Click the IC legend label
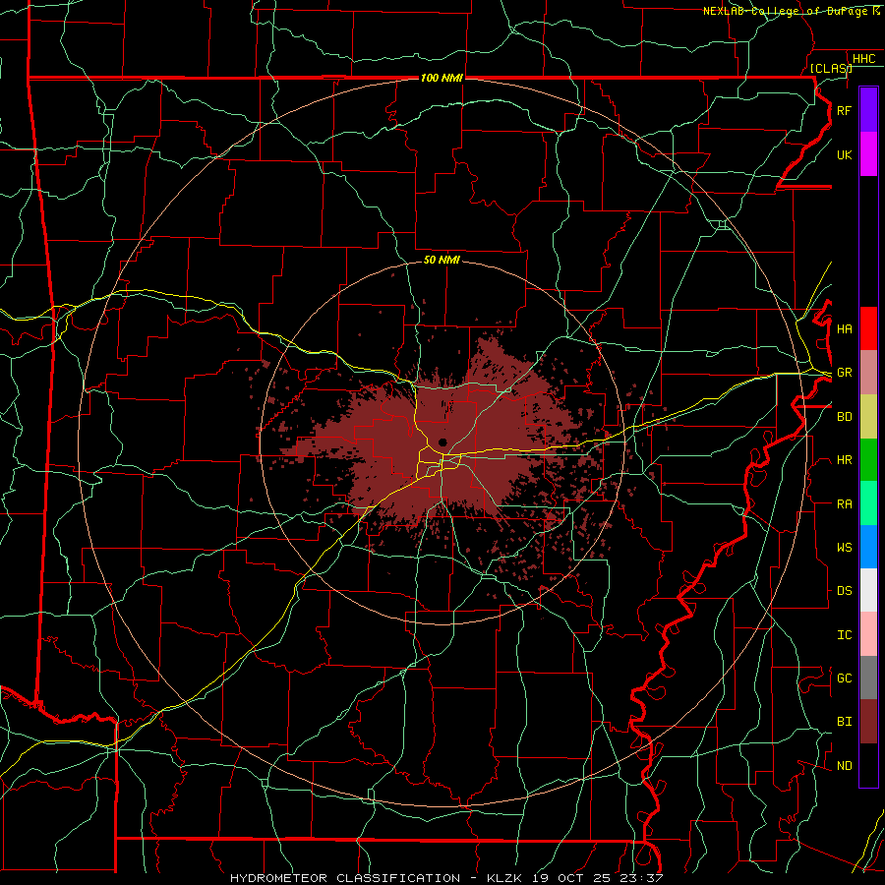 click(844, 635)
